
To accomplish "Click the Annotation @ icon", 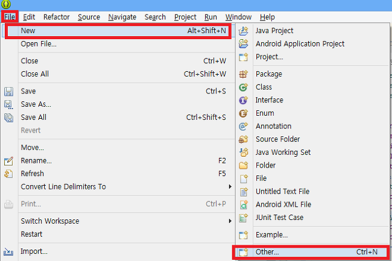I will coord(243,126).
